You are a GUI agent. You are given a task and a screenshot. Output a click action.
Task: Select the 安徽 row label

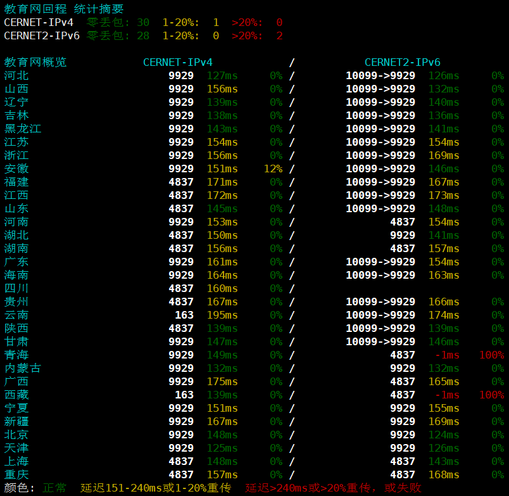(16, 169)
